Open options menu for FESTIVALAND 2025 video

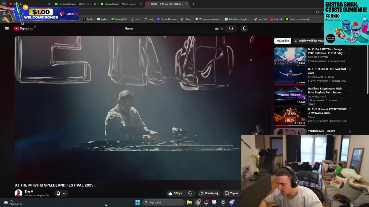pos(350,70)
